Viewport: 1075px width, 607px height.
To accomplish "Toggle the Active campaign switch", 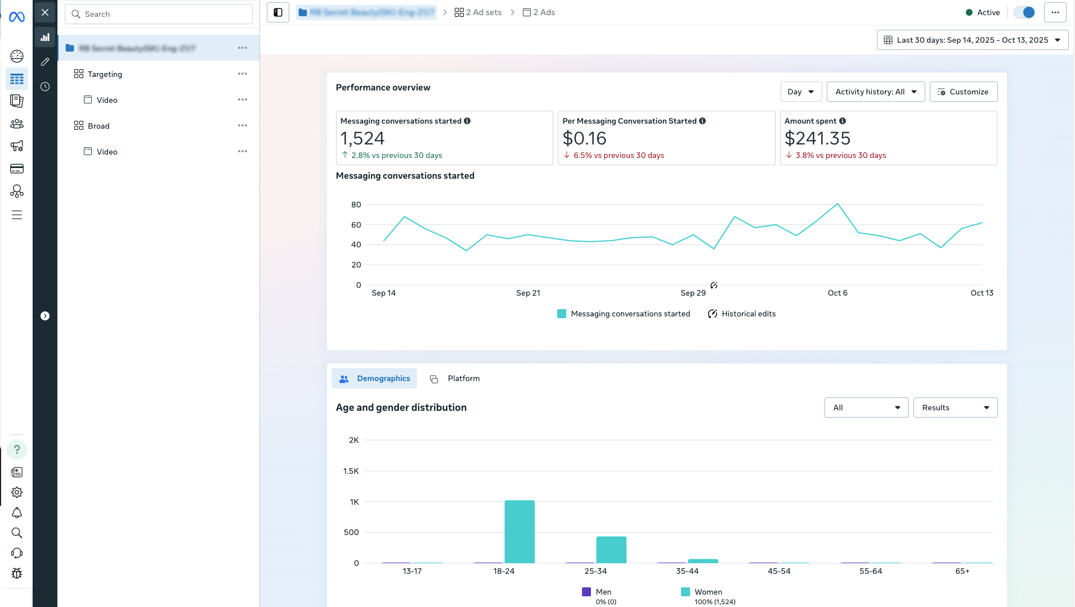I will pyautogui.click(x=1024, y=12).
